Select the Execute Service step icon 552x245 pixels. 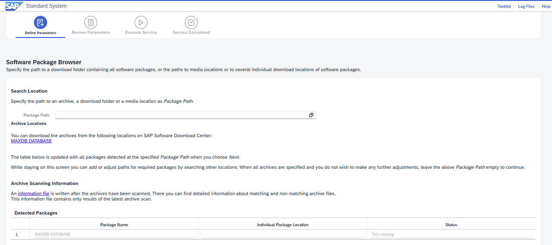141,22
